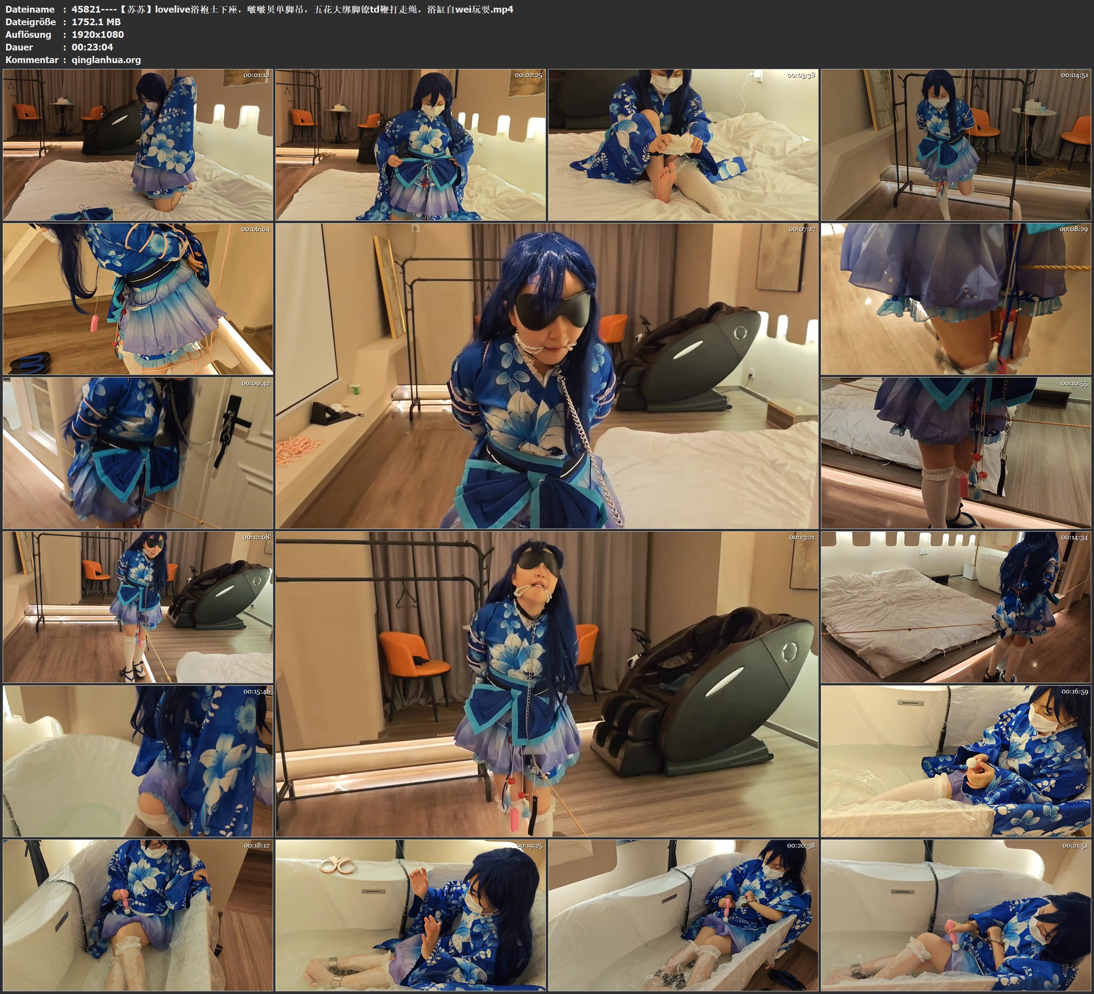
Task: Click the thumbnail at 00:08:29
Action: [x=956, y=299]
